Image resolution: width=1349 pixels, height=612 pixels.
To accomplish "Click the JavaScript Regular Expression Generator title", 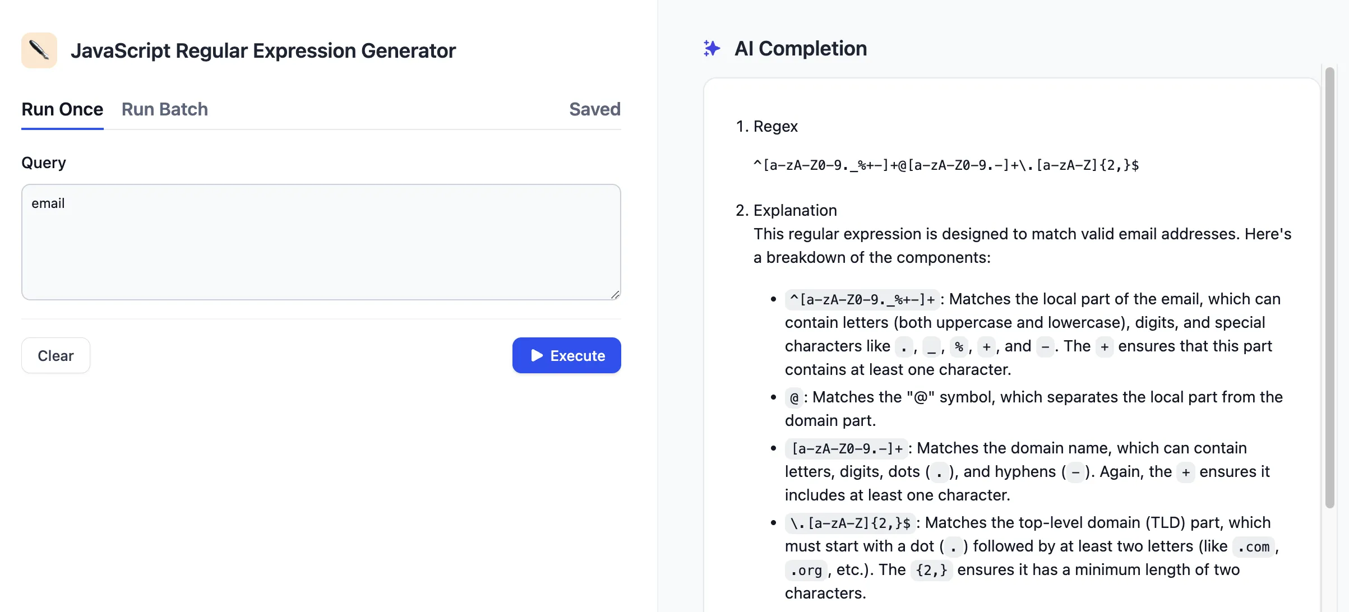I will click(x=263, y=51).
